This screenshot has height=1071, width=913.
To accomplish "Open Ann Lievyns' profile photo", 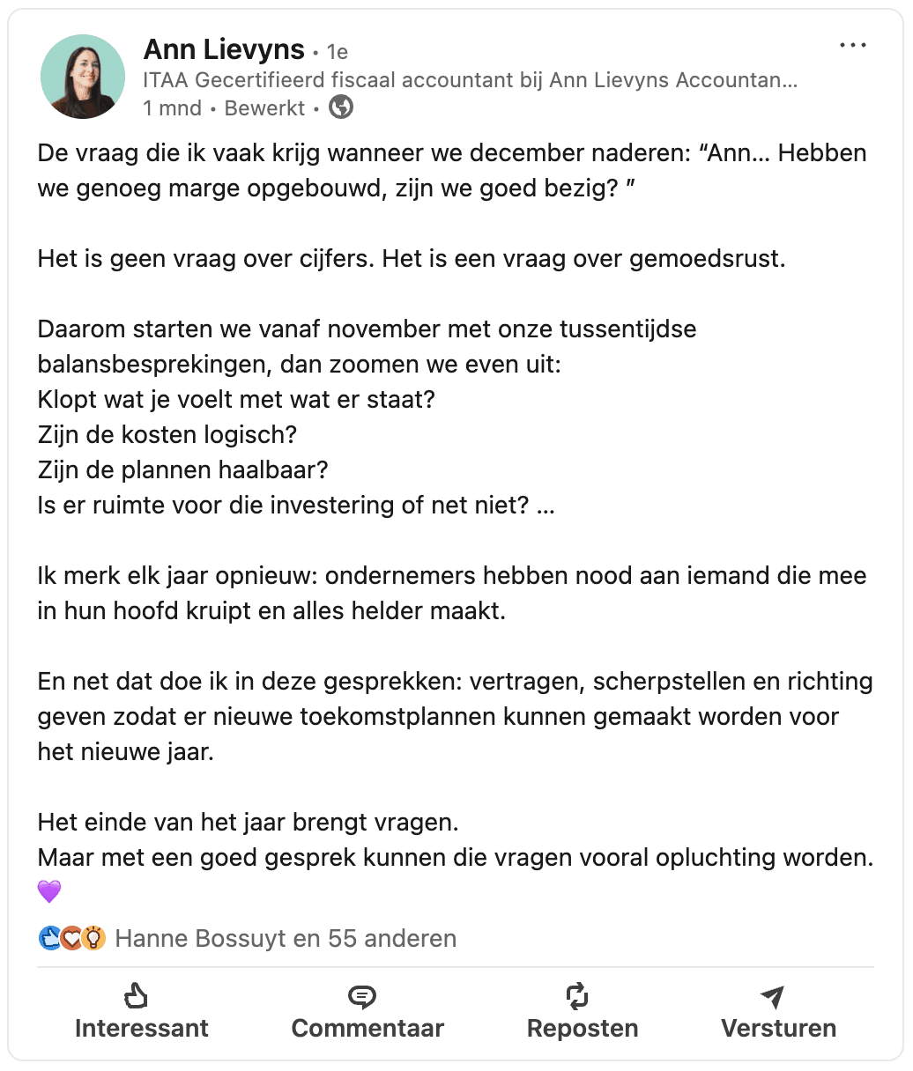I will click(x=83, y=77).
